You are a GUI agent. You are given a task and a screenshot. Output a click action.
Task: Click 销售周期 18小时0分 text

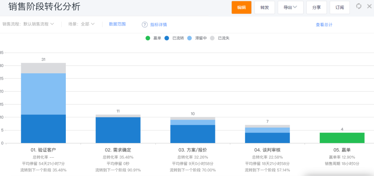click(342, 163)
